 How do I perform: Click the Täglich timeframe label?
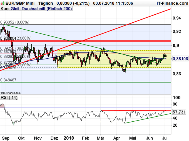(x=46, y=3)
